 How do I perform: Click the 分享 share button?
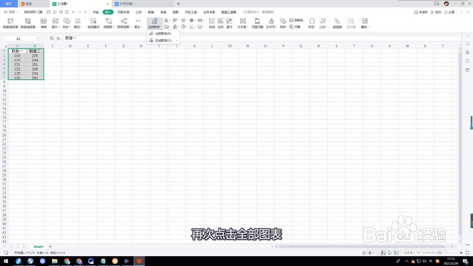click(x=449, y=12)
